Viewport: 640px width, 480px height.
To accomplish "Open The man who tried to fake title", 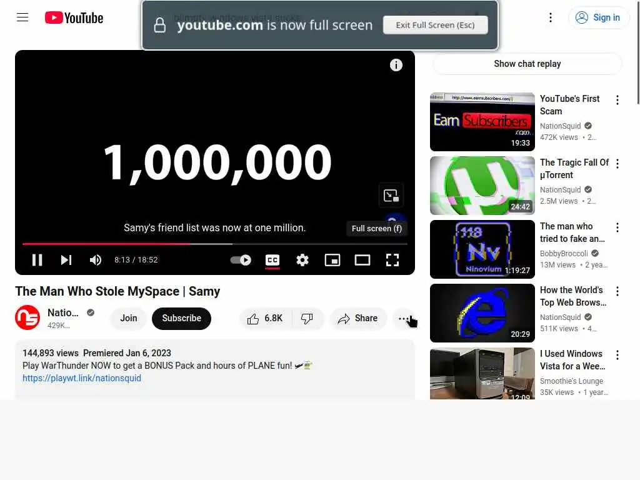I will click(x=572, y=232).
